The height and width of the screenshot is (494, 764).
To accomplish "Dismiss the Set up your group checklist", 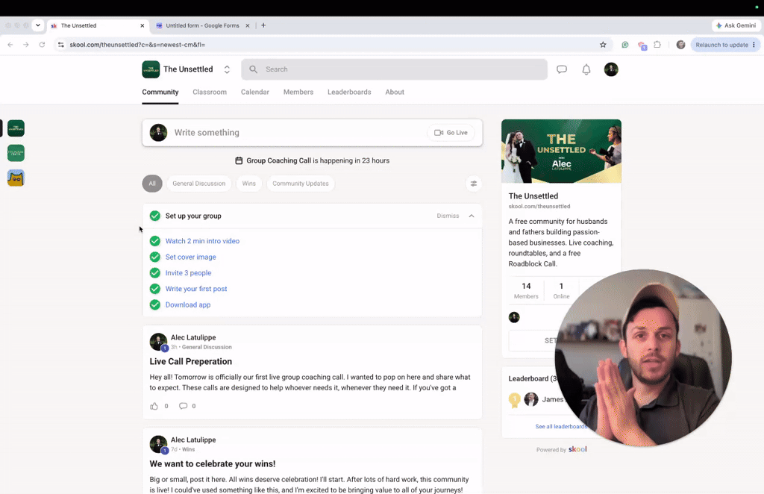I will pyautogui.click(x=448, y=216).
